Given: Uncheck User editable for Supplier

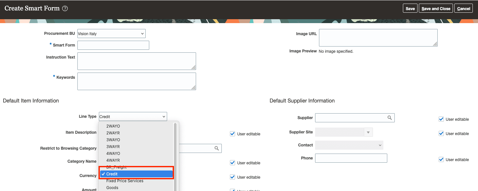Looking at the screenshot, I should coord(441,119).
